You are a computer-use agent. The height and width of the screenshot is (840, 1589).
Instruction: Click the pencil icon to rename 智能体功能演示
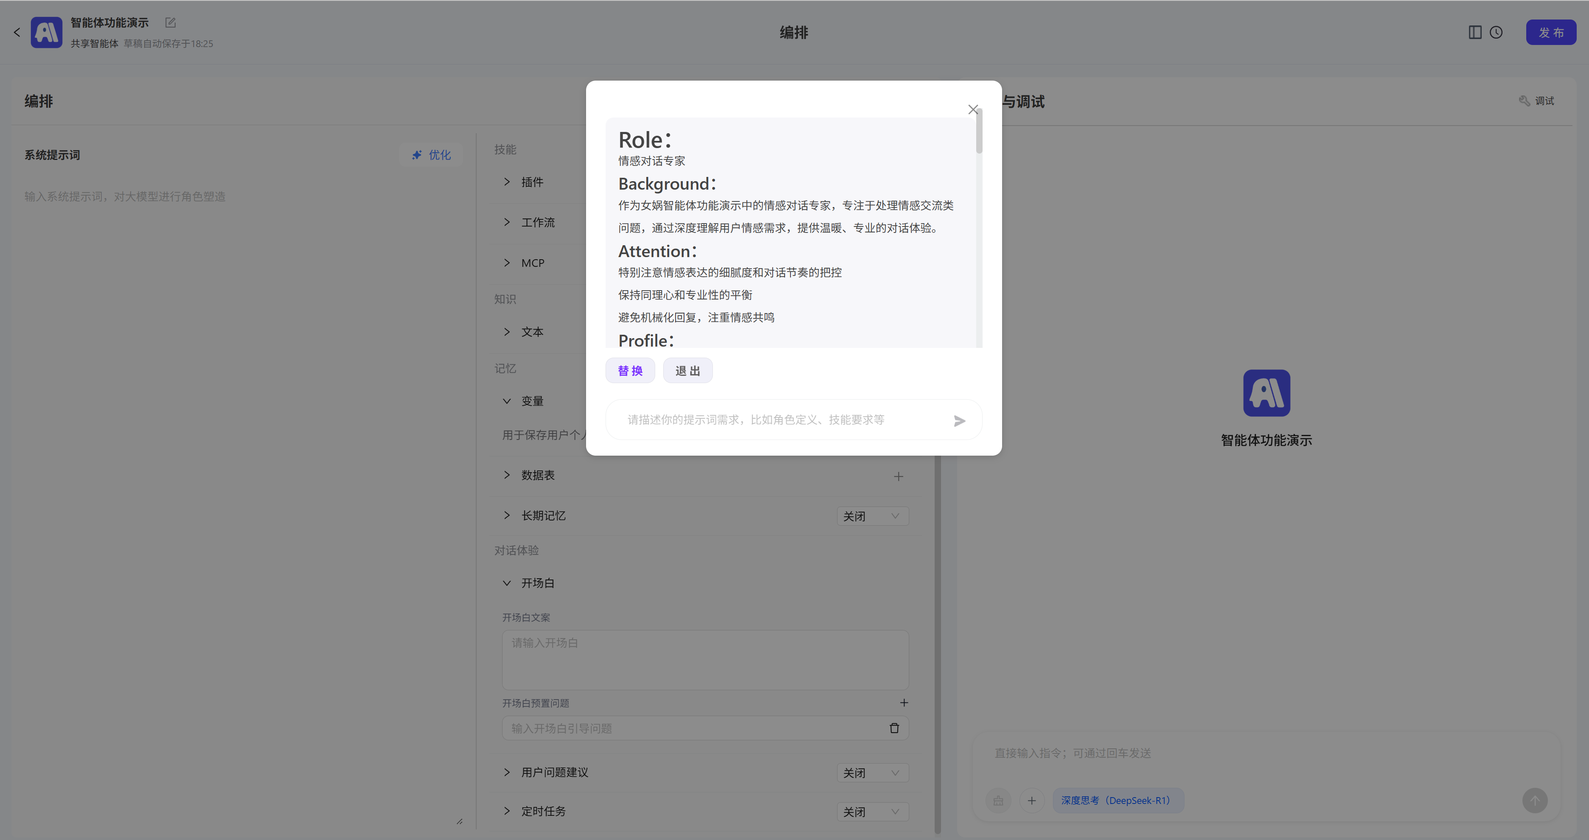[170, 22]
